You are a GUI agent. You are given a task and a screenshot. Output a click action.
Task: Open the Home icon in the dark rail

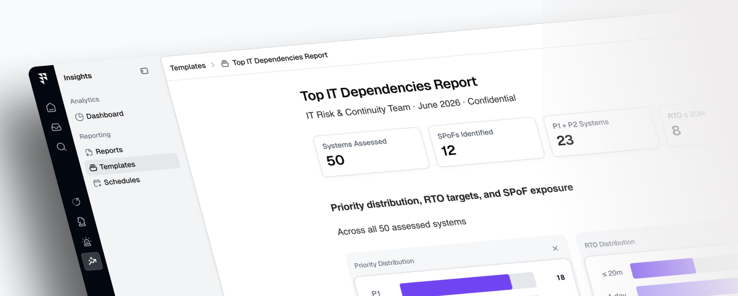(x=51, y=108)
